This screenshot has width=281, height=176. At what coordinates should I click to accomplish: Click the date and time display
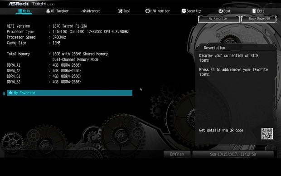(233, 154)
